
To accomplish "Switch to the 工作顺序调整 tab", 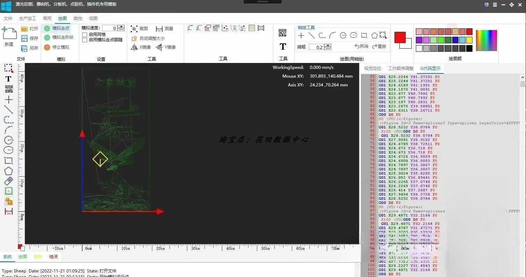I will click(401, 69).
